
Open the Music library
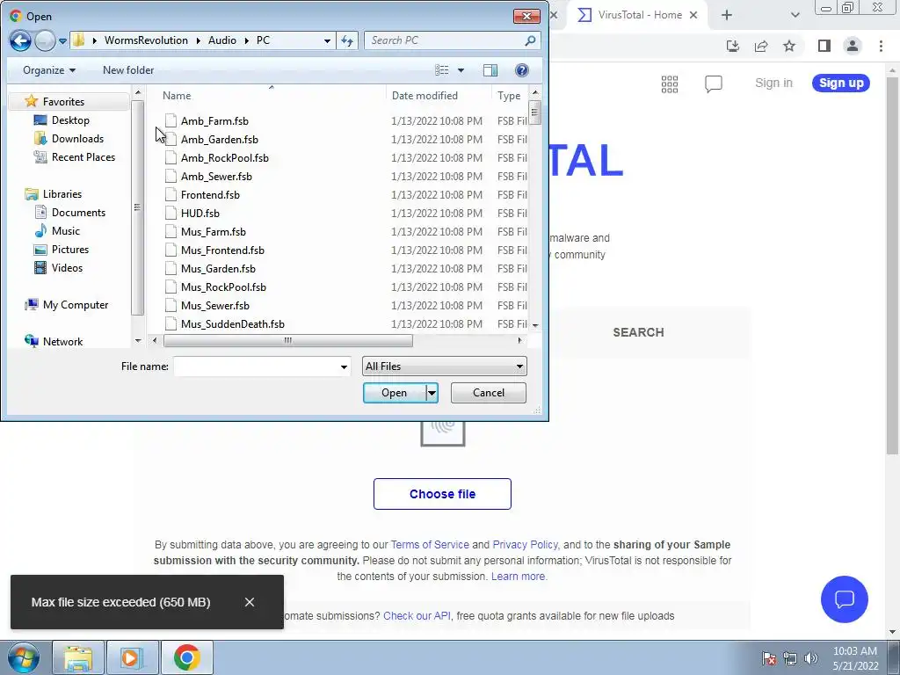click(x=65, y=231)
